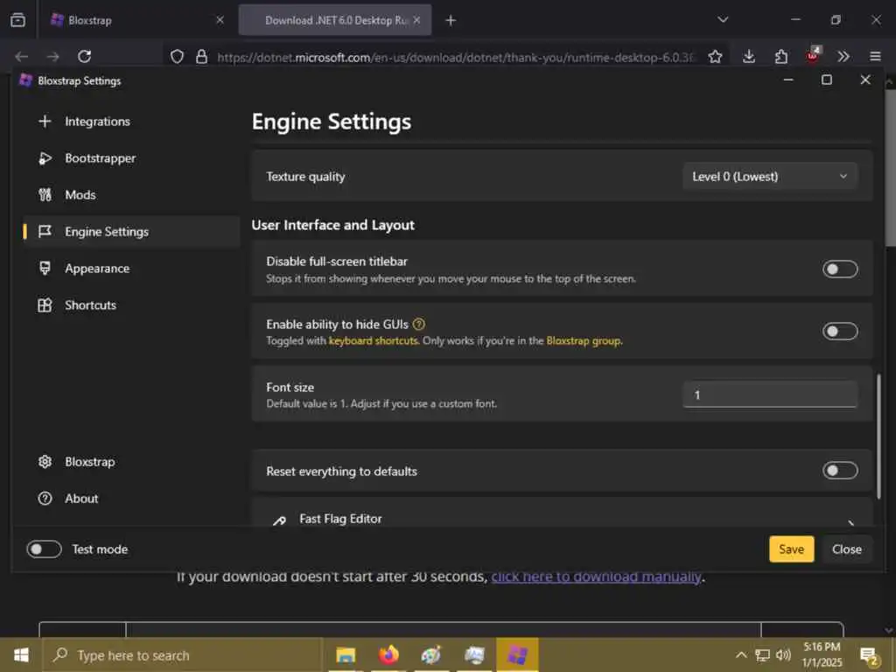Toggle Reset everything to defaults switch
Image resolution: width=896 pixels, height=672 pixels.
point(839,471)
